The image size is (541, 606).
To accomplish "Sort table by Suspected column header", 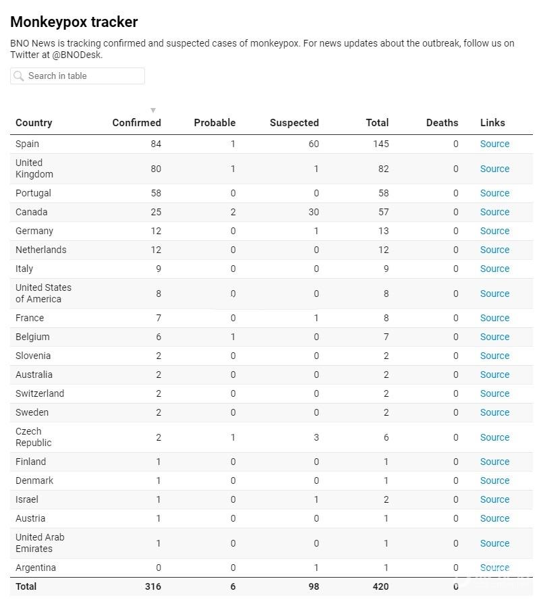I will coord(294,123).
